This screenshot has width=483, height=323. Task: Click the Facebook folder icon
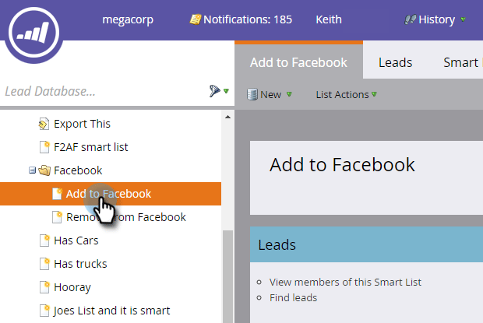click(x=44, y=170)
